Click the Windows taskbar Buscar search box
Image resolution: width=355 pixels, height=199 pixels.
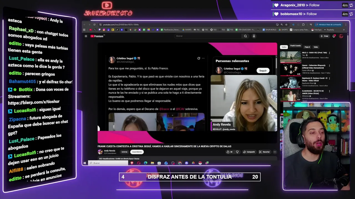point(108,163)
